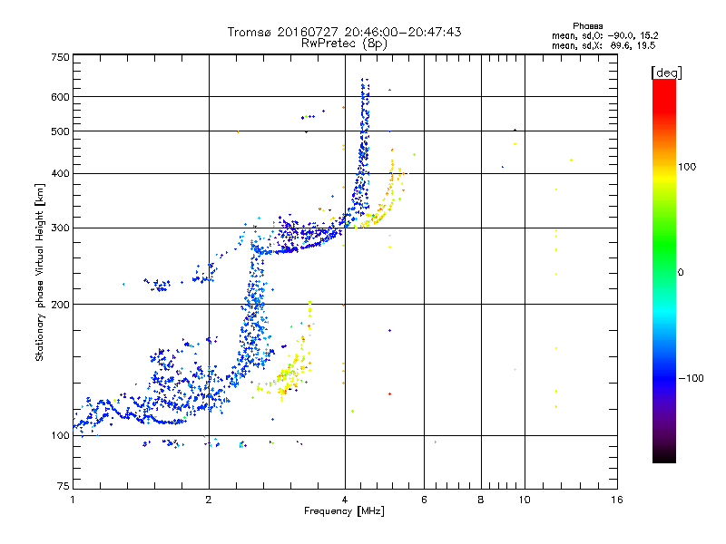The height and width of the screenshot is (544, 726).
Task: Click the phase colorbar scale
Action: (664, 271)
